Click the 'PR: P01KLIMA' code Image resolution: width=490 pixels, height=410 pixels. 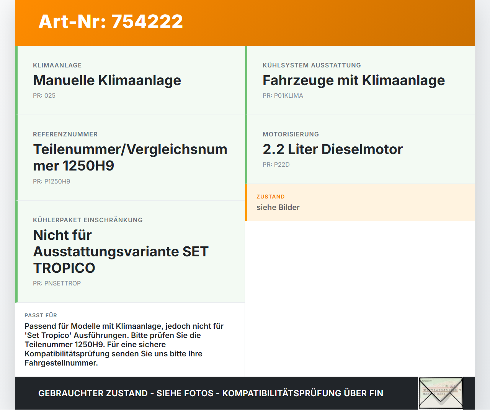(283, 95)
